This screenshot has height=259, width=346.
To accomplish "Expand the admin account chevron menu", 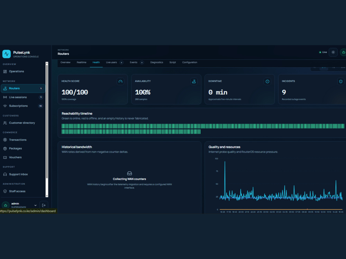I will (x=35, y=205).
